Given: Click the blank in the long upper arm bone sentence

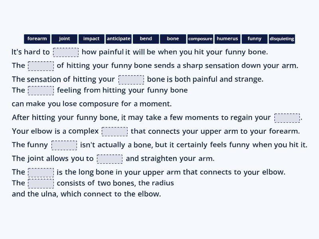Looking at the screenshot, I should tap(41, 172).
